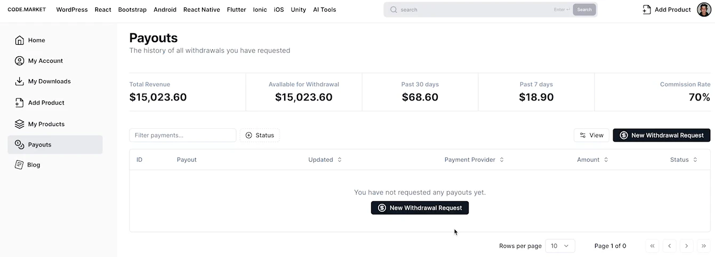
Task: Click the Blog icon in sidebar
Action: tap(19, 165)
